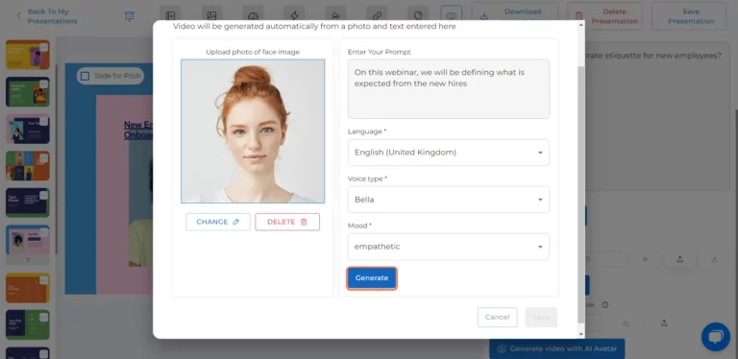Viewport: 738px width, 359px height.
Task: Select the first yellow slide thumbnail
Action: [x=27, y=55]
